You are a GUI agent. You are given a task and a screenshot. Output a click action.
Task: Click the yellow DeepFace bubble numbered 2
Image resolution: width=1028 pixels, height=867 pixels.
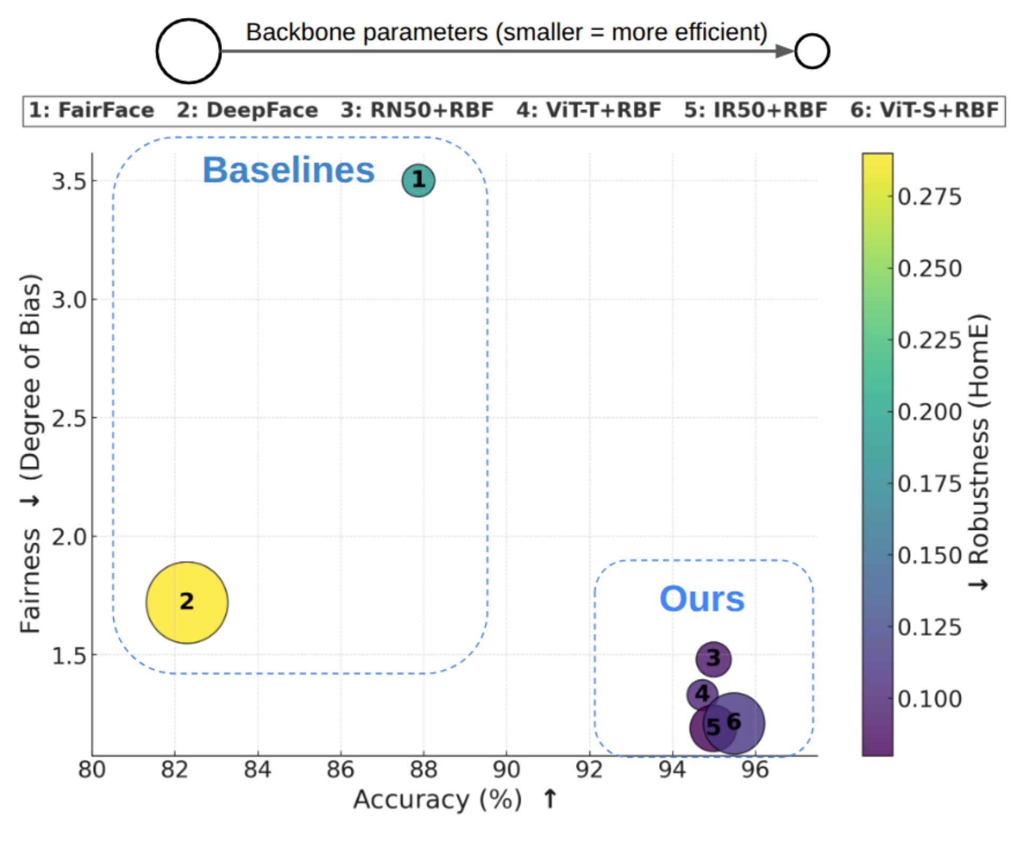[x=187, y=603]
